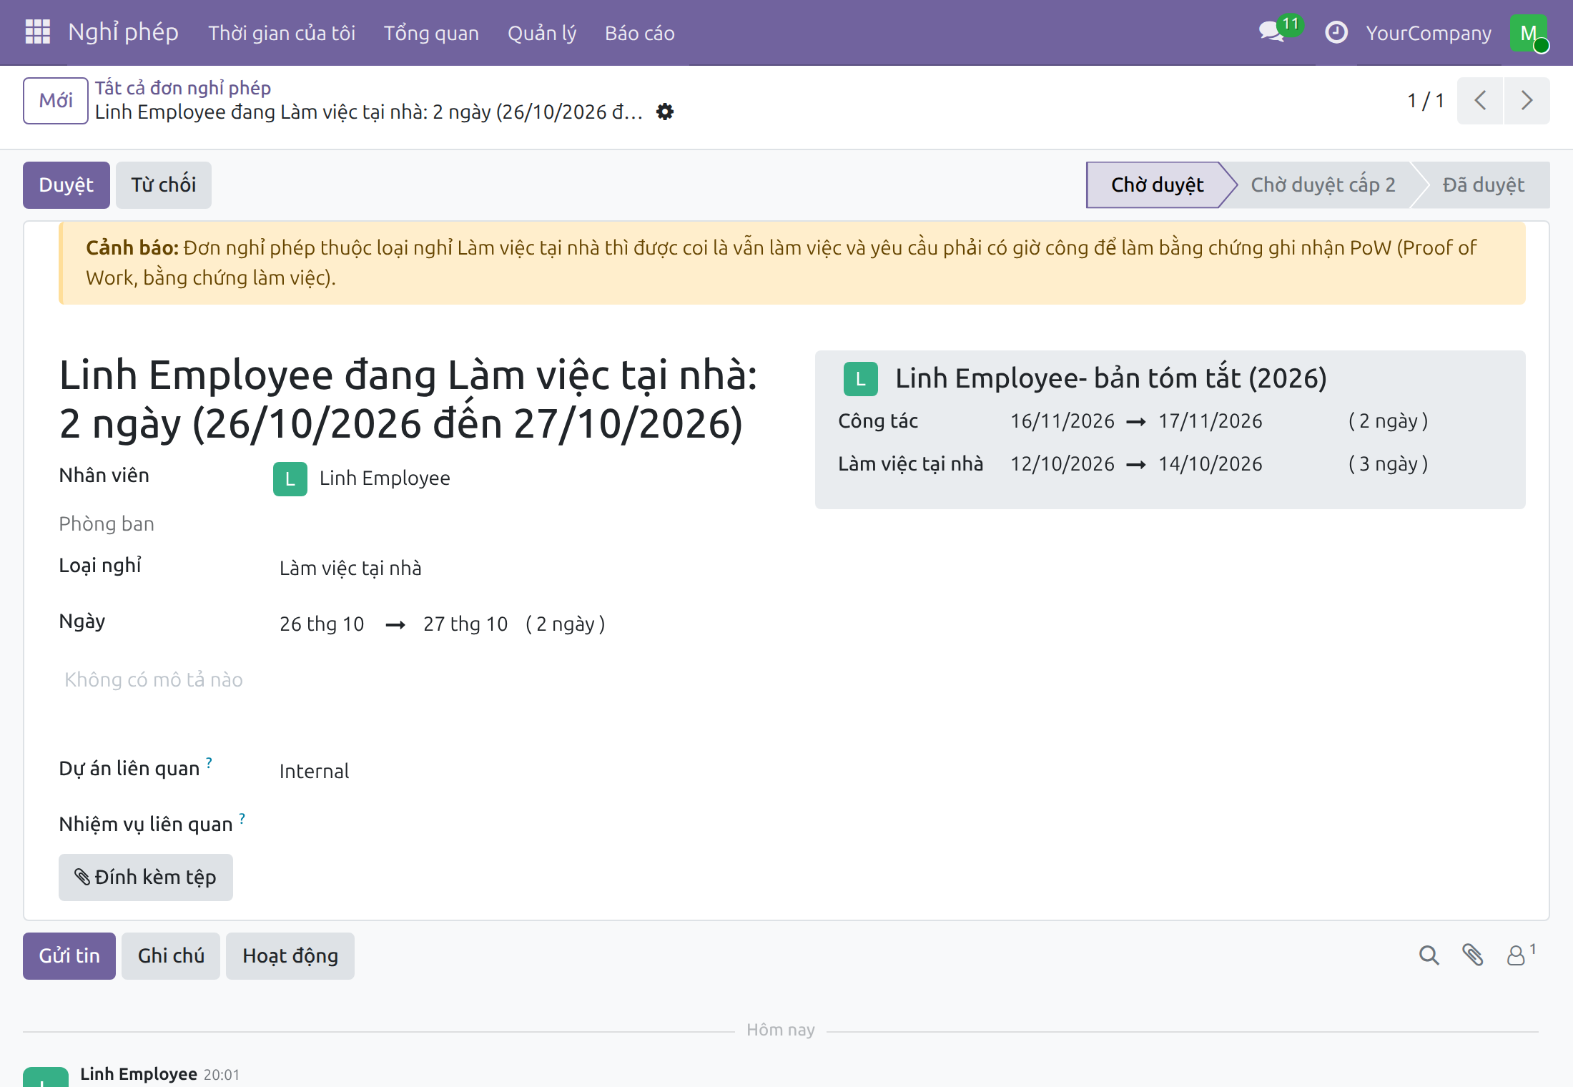The height and width of the screenshot is (1087, 1573).
Task: Click Ghi chú button
Action: pos(171,956)
